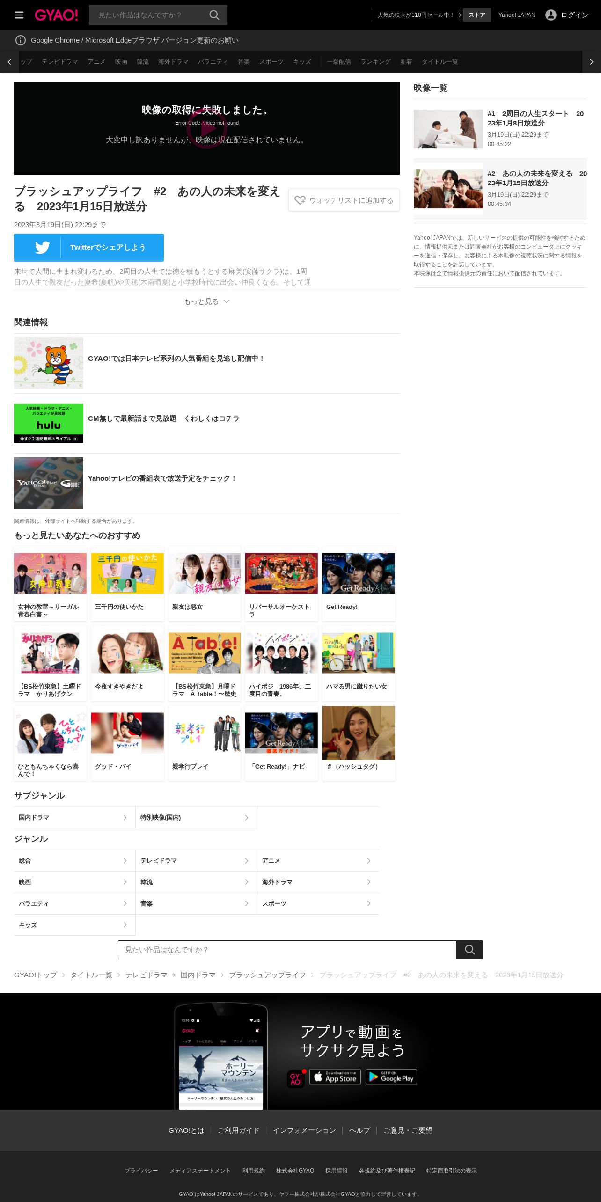Click the GYAO! logo
The width and height of the screenshot is (601, 1202).
(x=56, y=15)
